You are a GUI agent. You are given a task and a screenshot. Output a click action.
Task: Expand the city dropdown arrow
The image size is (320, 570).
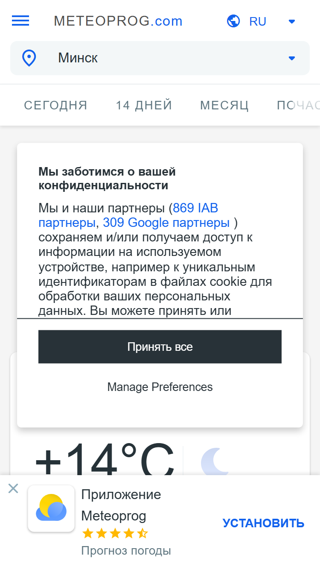pos(292,58)
